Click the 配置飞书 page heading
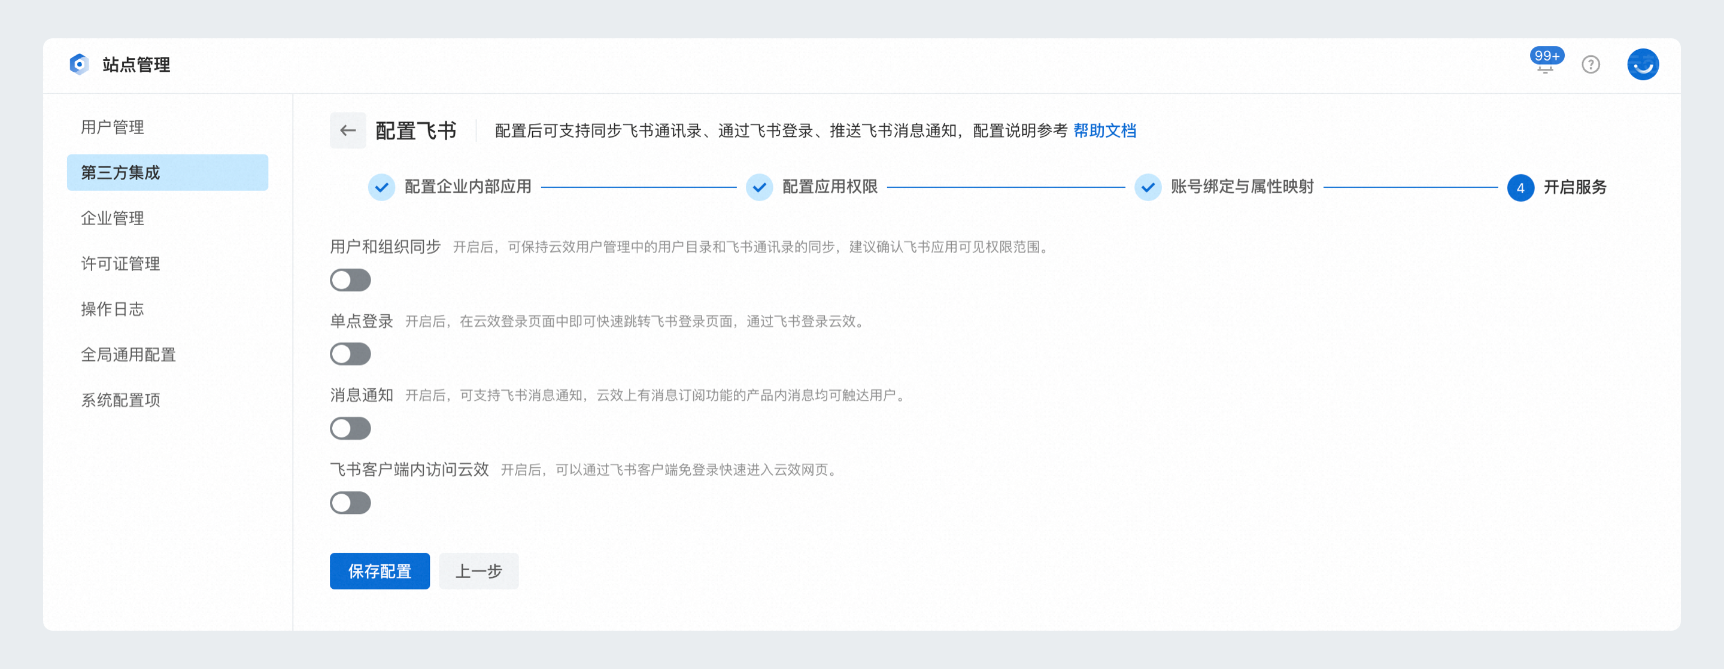The image size is (1724, 669). (415, 130)
